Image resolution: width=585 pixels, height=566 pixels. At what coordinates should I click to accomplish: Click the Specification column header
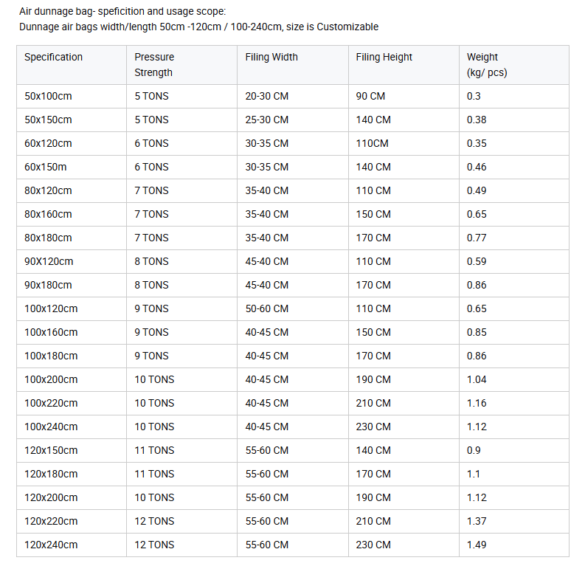[72, 65]
